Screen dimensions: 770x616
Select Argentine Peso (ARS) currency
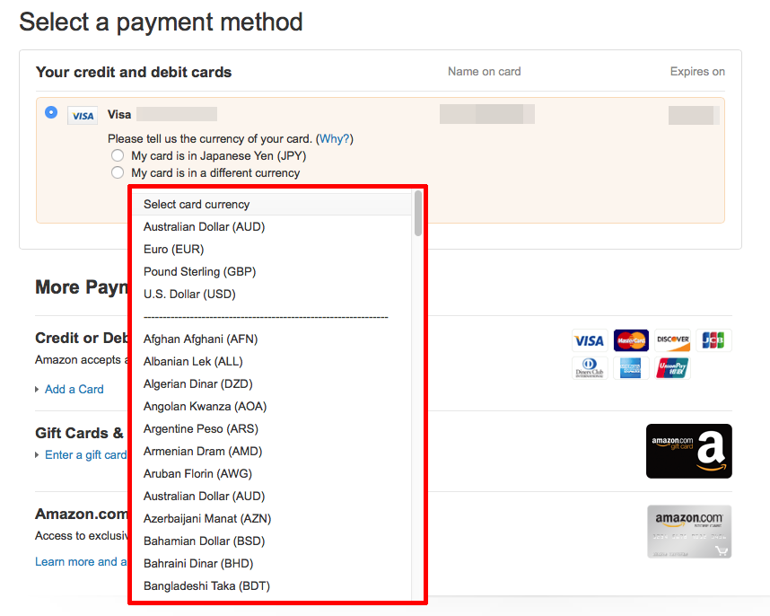272,429
